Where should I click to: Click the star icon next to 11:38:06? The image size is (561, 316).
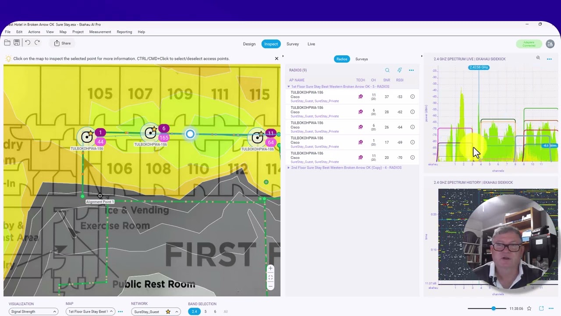[529, 309]
